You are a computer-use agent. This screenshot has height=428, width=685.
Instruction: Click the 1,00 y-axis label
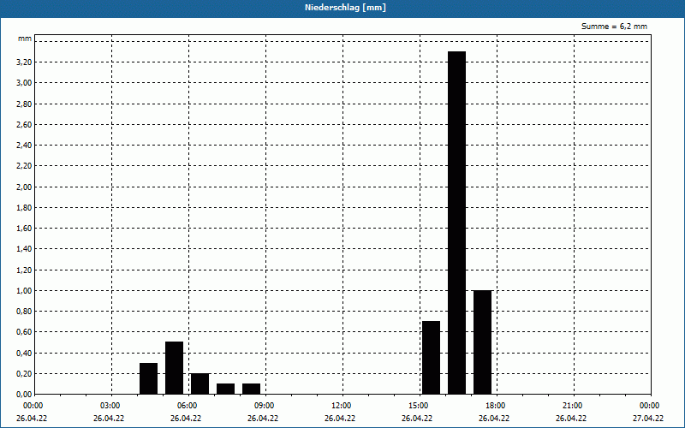pos(24,291)
